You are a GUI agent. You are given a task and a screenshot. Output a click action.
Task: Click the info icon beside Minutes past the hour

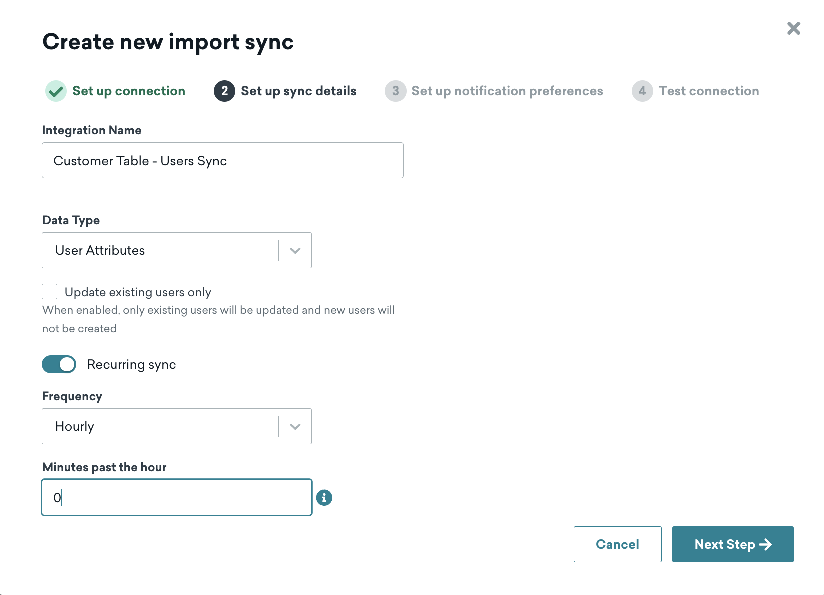[325, 497]
